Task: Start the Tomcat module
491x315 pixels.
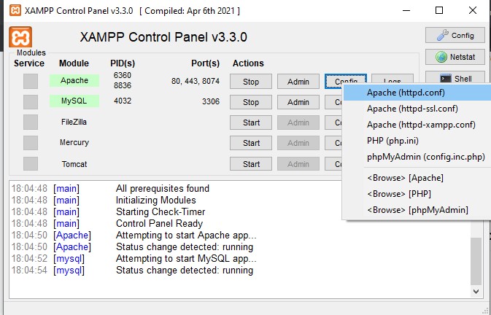Action: pos(251,164)
